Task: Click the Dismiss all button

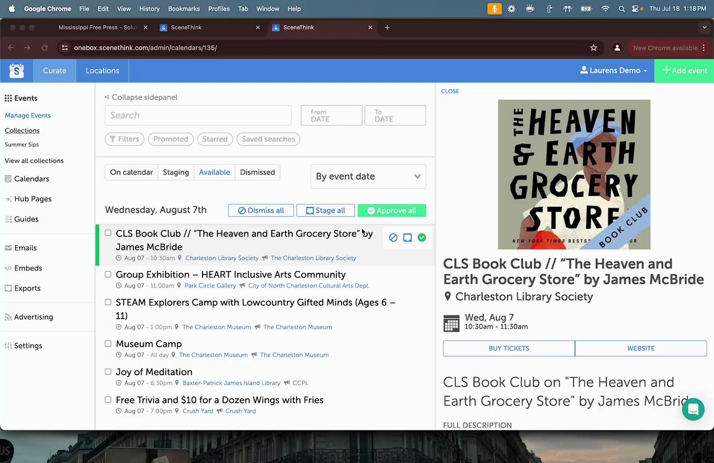Action: (261, 211)
